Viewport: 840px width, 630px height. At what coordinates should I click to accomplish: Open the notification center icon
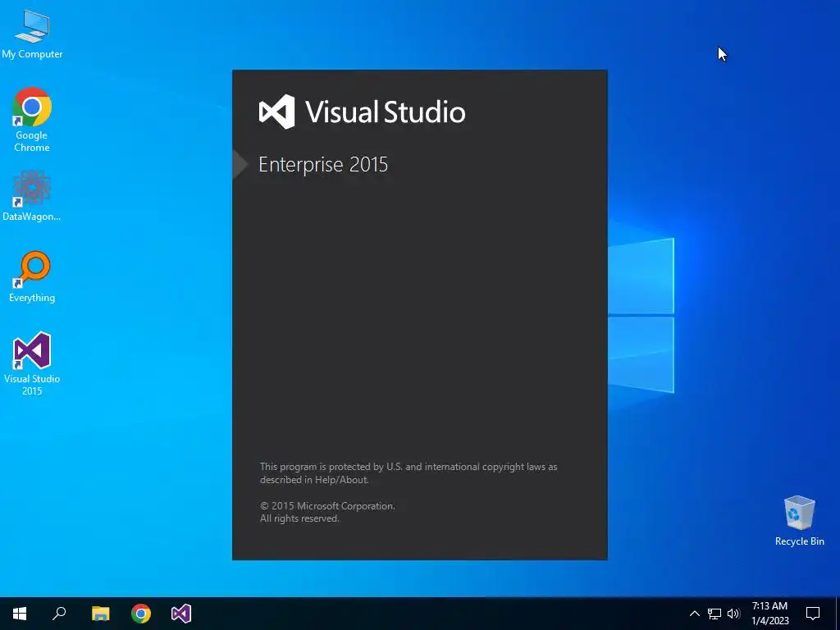[x=813, y=614]
